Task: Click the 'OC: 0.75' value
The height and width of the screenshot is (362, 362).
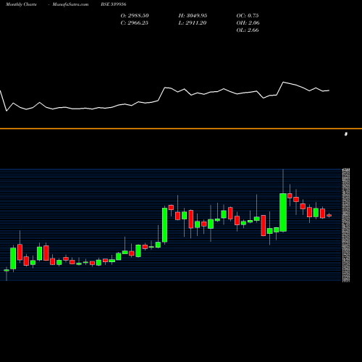Action: pos(248,16)
